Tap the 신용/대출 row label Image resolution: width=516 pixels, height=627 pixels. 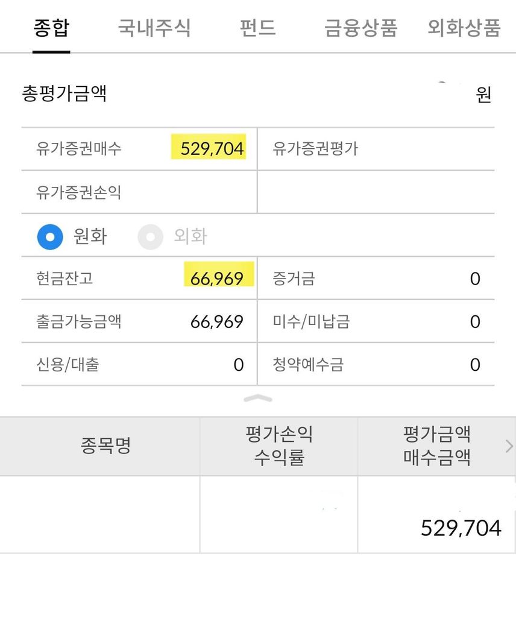coord(68,365)
